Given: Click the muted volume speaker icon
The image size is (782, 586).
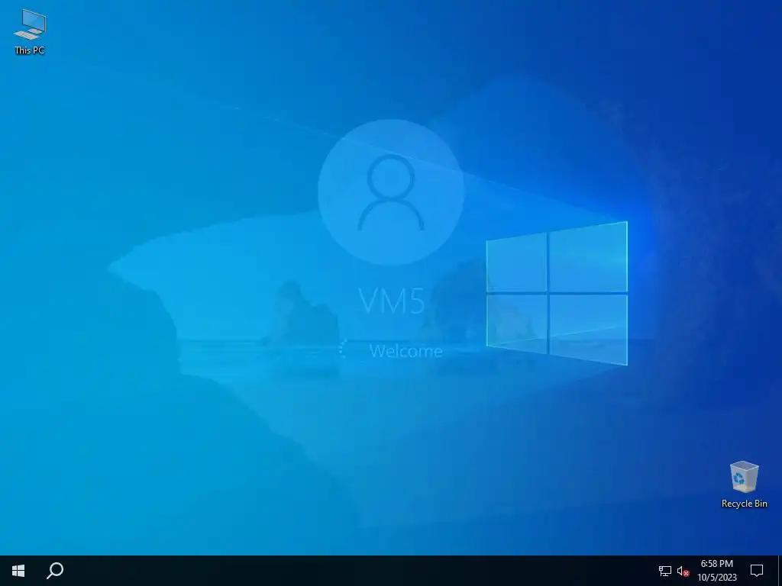Looking at the screenshot, I should 683,571.
